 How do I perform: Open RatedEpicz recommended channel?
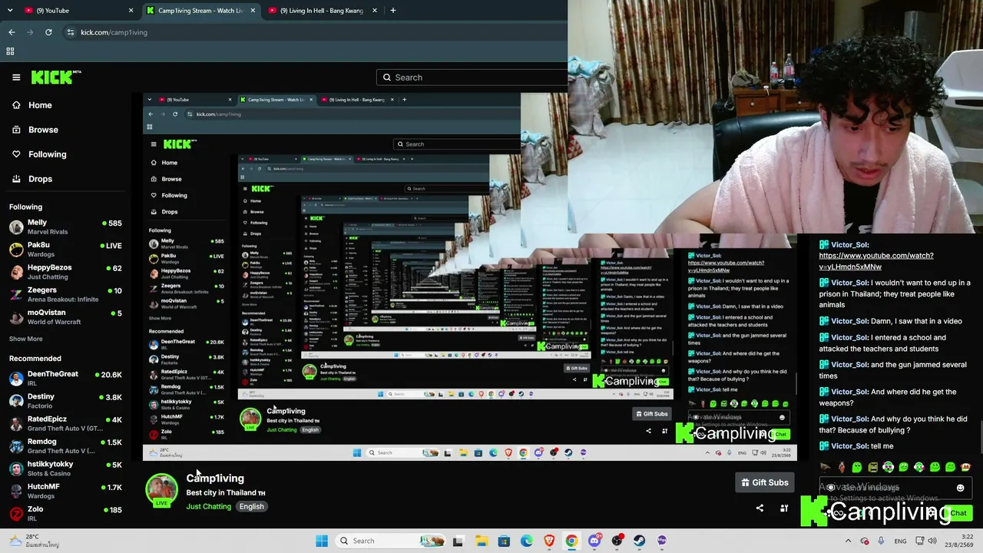tap(65, 423)
